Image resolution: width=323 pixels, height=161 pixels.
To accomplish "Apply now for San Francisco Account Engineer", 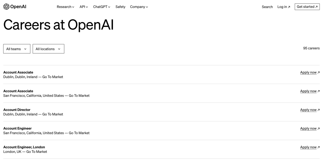I will click(x=308, y=128).
